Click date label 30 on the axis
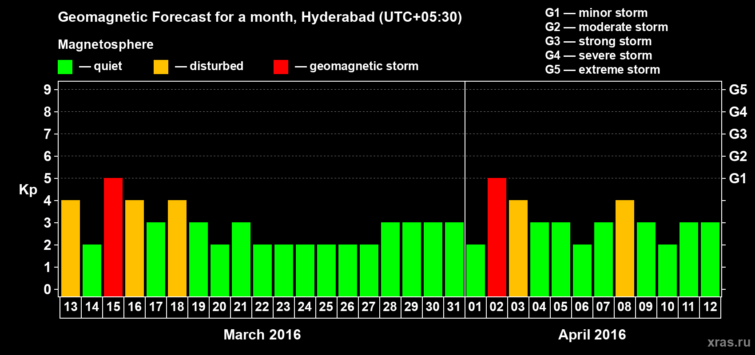The width and height of the screenshot is (755, 355). click(x=433, y=307)
